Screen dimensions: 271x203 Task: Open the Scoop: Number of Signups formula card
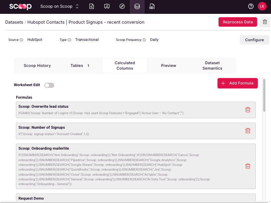pos(136,131)
